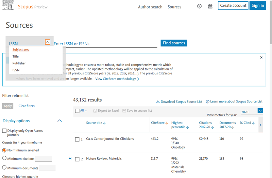This screenshot has width=272, height=178.
Task: Sort by Citations 2017-20 column
Action: [206, 125]
